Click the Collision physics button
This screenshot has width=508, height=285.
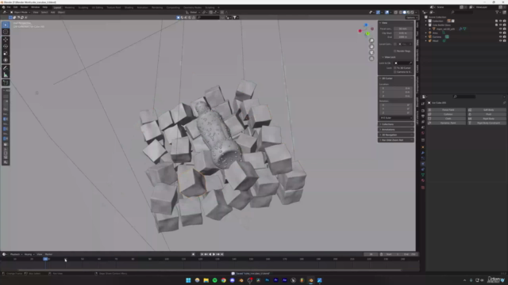pyautogui.click(x=446, y=114)
